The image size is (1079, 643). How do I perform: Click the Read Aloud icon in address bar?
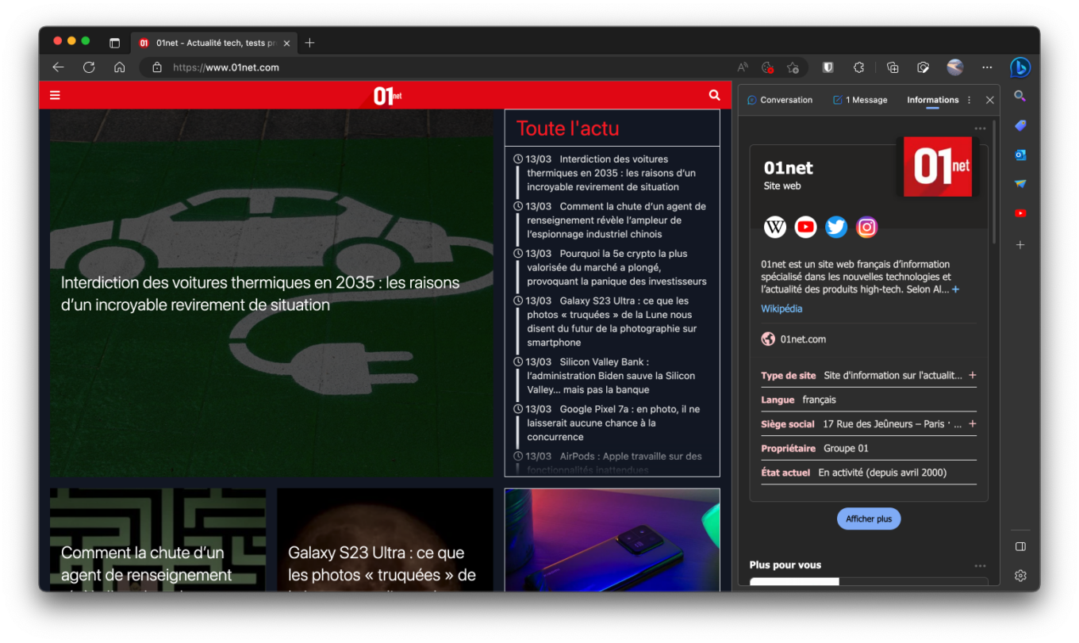(x=743, y=67)
